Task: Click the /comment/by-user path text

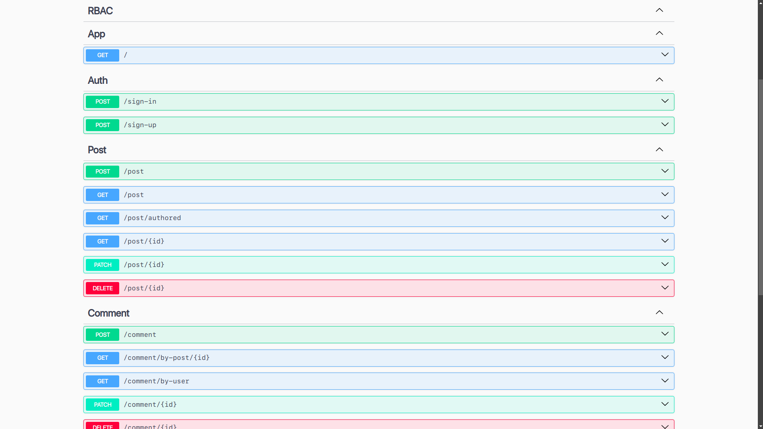Action: tap(157, 381)
